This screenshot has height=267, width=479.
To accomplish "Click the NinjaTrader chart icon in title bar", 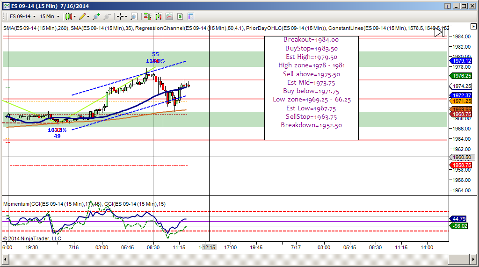I will (6, 6).
